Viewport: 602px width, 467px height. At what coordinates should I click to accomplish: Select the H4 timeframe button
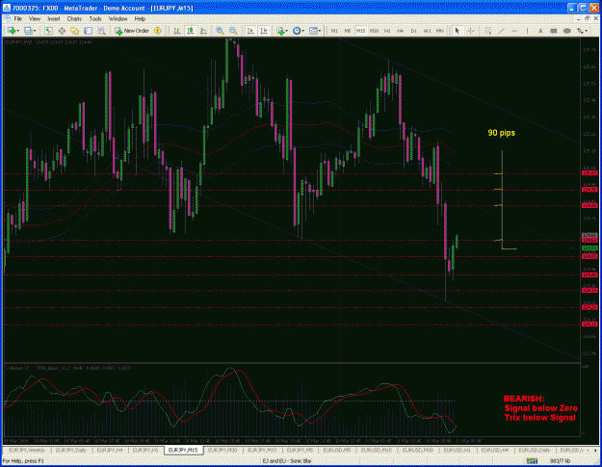coord(400,31)
